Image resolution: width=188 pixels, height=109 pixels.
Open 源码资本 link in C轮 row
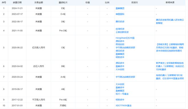[120, 41]
